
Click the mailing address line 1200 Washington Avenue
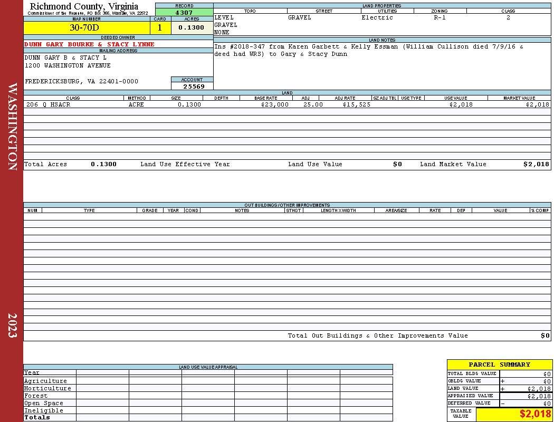(68, 66)
